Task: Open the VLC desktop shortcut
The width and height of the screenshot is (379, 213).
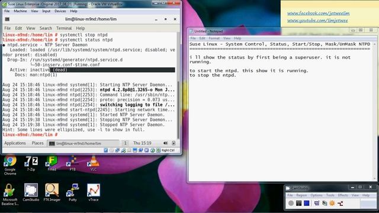Action: coord(94,163)
